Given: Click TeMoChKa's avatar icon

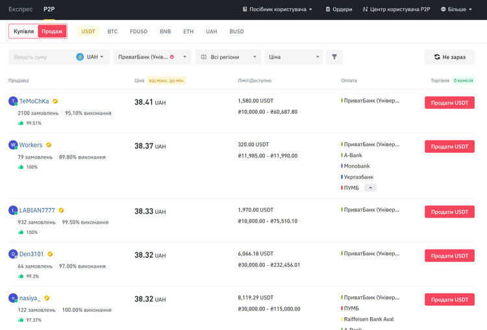Looking at the screenshot, I should point(13,101).
